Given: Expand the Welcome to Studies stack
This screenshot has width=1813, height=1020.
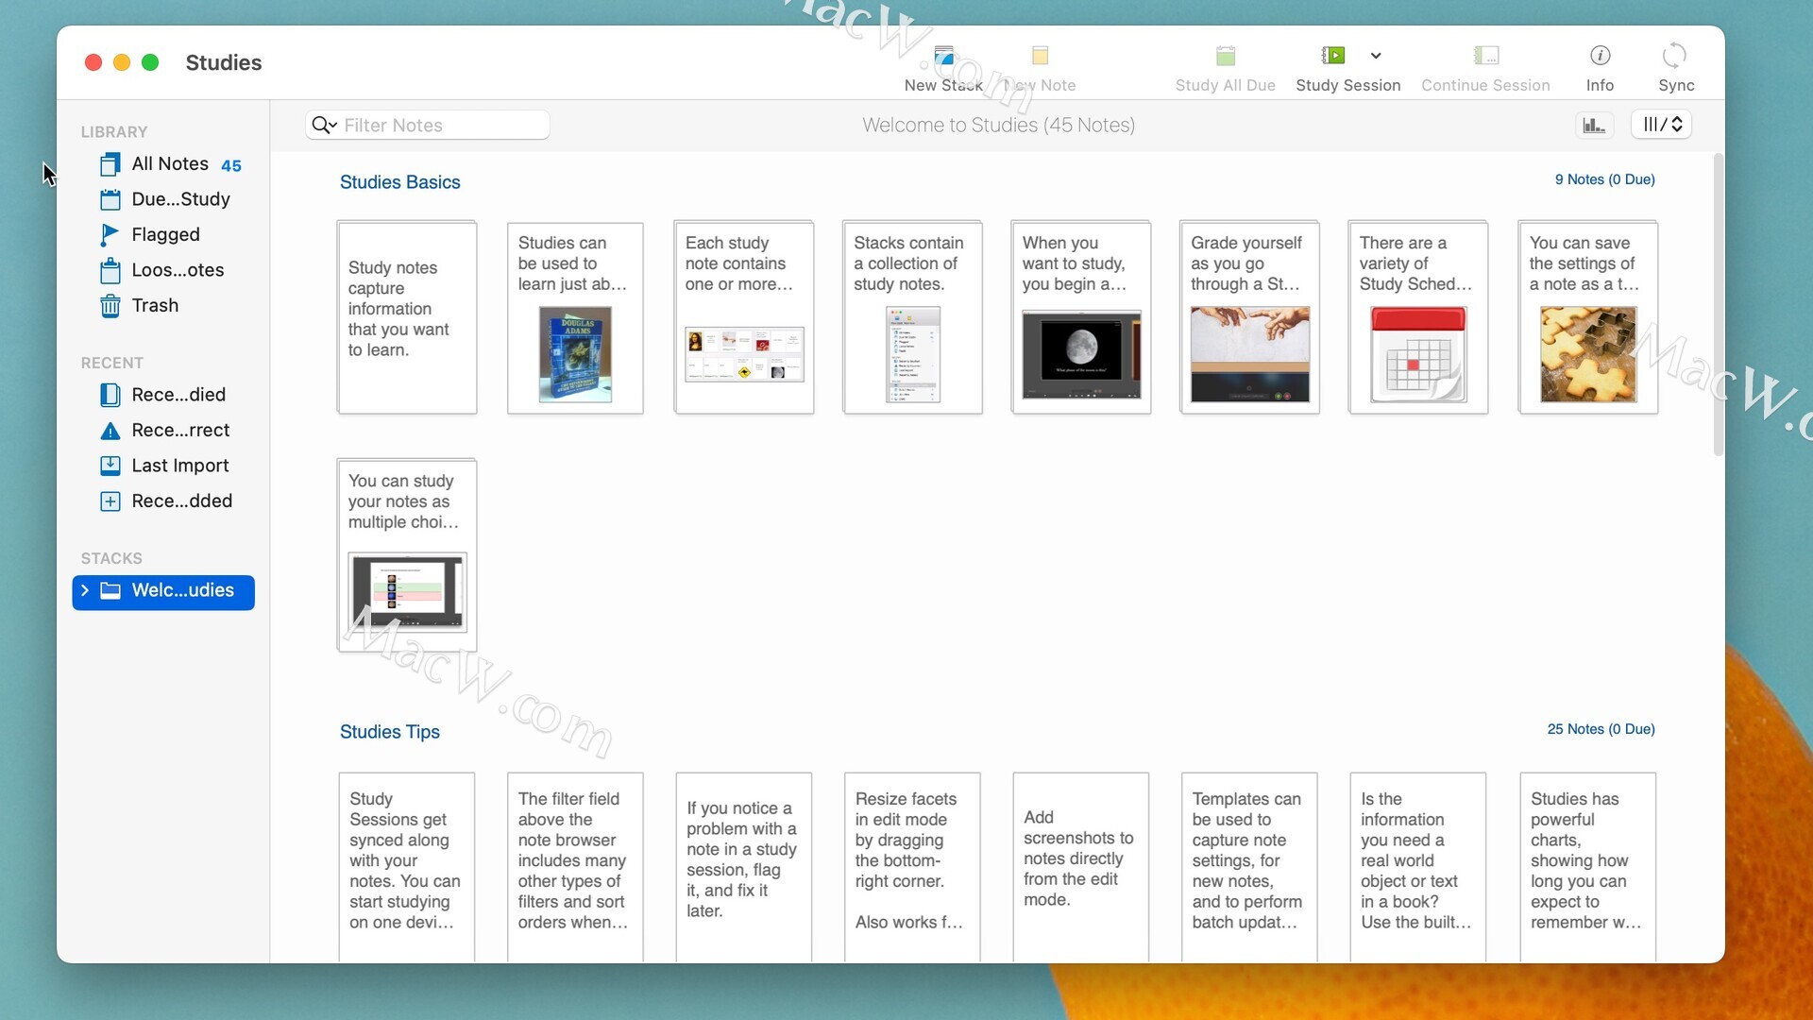Looking at the screenshot, I should click(85, 590).
